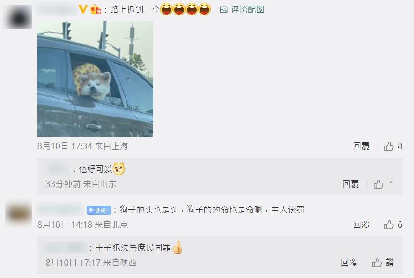414x278 pixels.
Task: Click the Shaanxi replier's blurred username
Action: (x=66, y=248)
